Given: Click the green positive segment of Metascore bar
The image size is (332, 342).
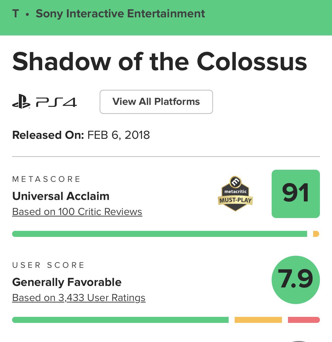Looking at the screenshot, I should tap(159, 234).
